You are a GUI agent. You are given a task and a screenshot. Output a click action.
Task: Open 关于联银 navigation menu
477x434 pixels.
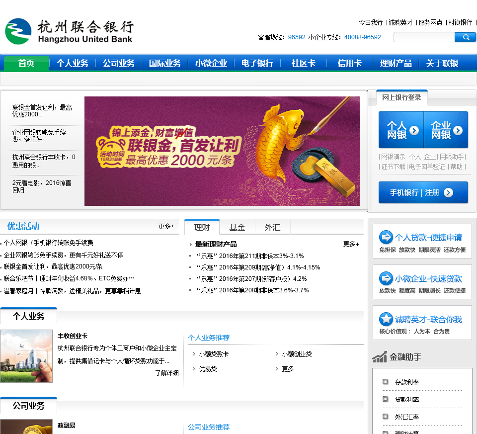442,63
